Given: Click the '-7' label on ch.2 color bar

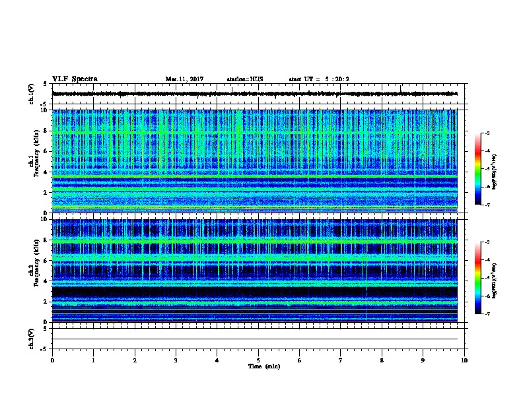Looking at the screenshot, I should tap(487, 314).
